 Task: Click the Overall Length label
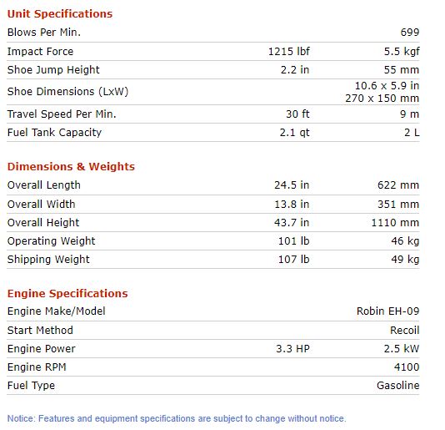pyautogui.click(x=44, y=185)
